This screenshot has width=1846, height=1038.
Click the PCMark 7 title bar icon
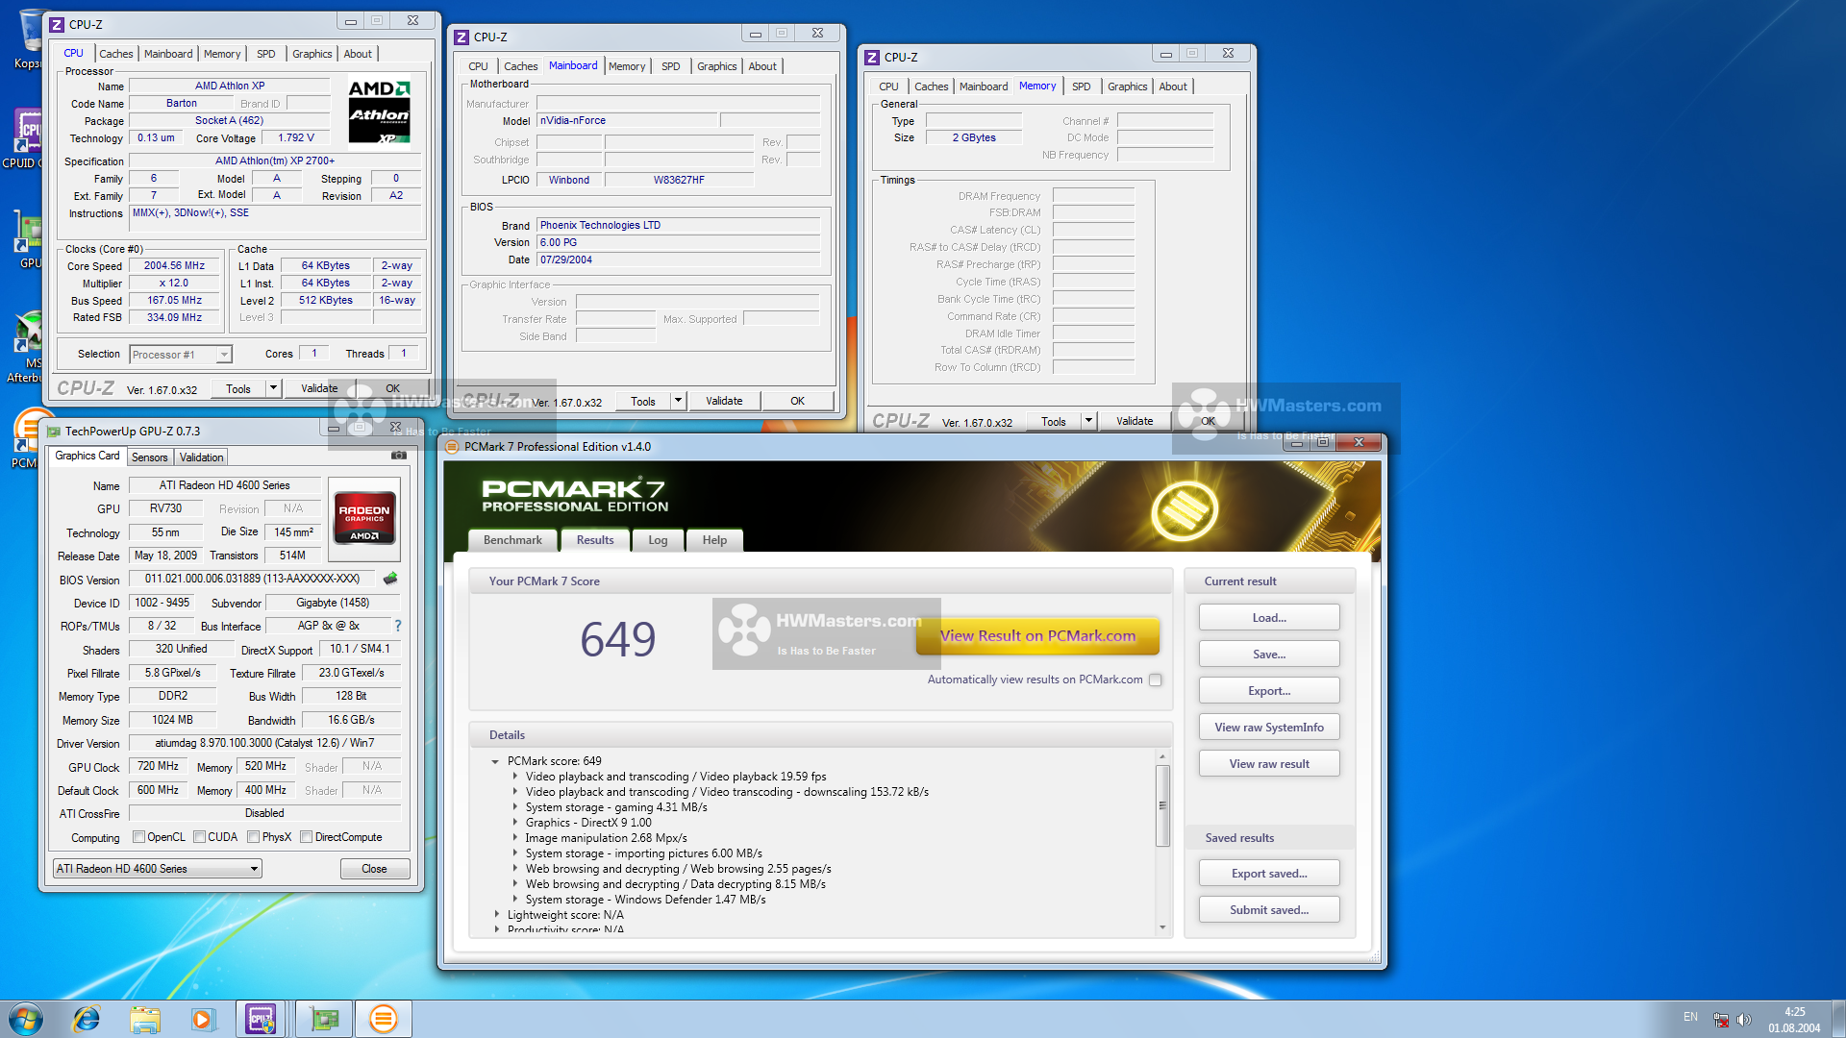click(x=452, y=447)
